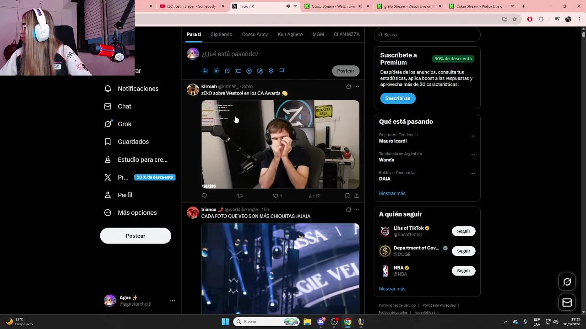Click Mostrar más under trends
Viewport: 586px width, 329px height.
click(392, 193)
